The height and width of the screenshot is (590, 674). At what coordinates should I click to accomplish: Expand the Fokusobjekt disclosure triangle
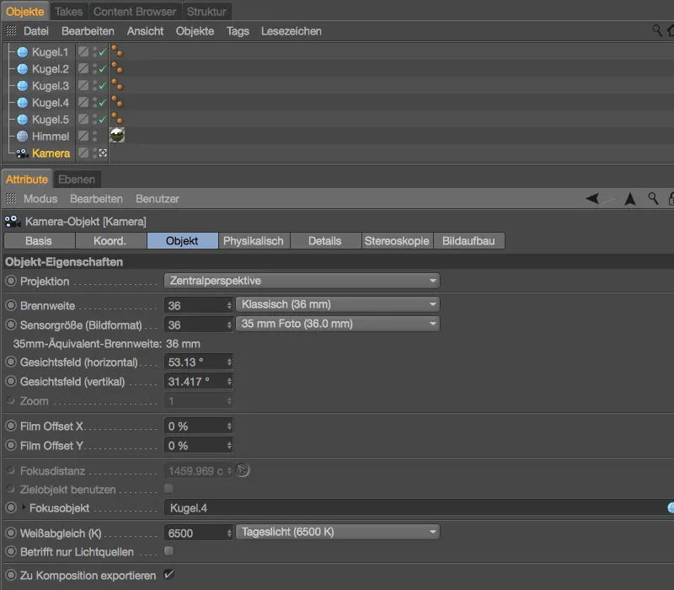coord(24,507)
